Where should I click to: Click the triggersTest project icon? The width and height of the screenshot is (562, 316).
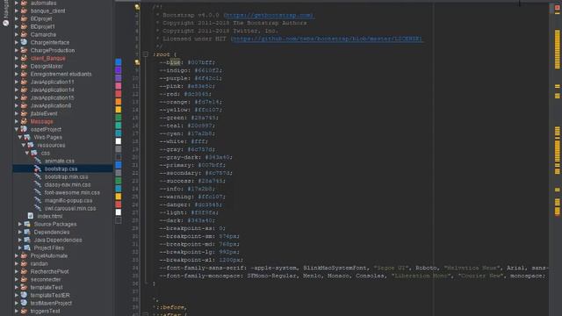(24, 311)
